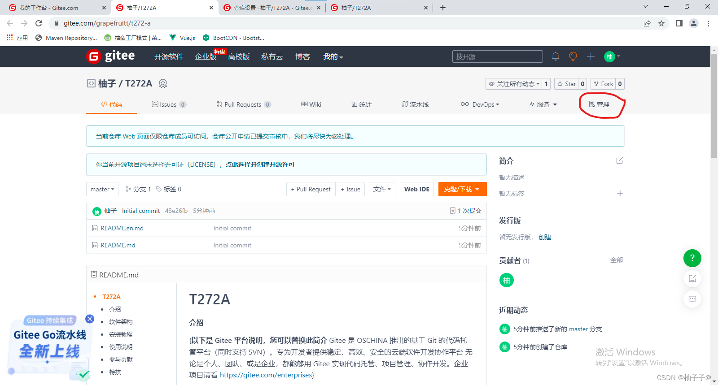Open the 流水线 tab
Viewport: 718px width, 385px height.
coord(415,104)
